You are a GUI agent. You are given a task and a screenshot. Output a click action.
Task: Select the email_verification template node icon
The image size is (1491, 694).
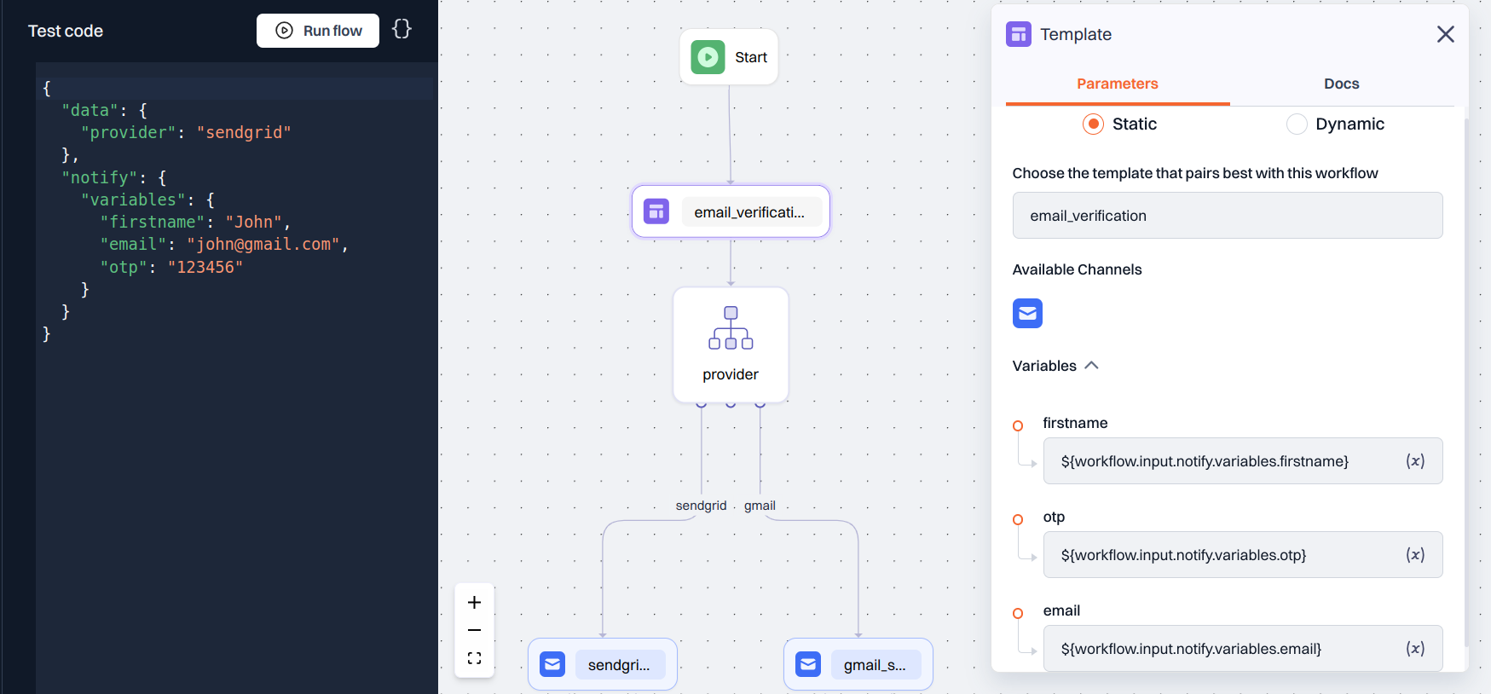click(x=656, y=211)
